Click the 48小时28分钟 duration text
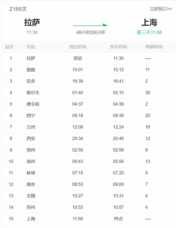The height and width of the screenshot is (228, 176). pos(90,33)
